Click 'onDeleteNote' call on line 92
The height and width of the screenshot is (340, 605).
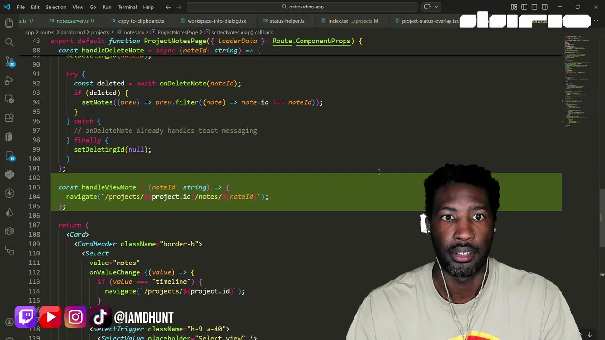(x=182, y=83)
